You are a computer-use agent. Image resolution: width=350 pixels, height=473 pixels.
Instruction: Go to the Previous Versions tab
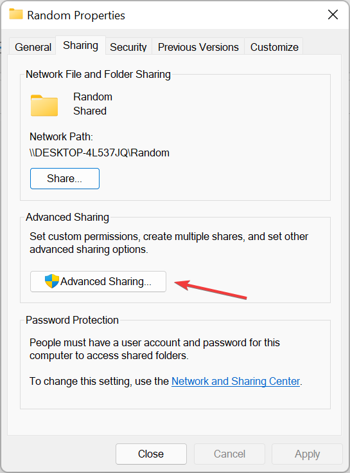click(x=198, y=47)
